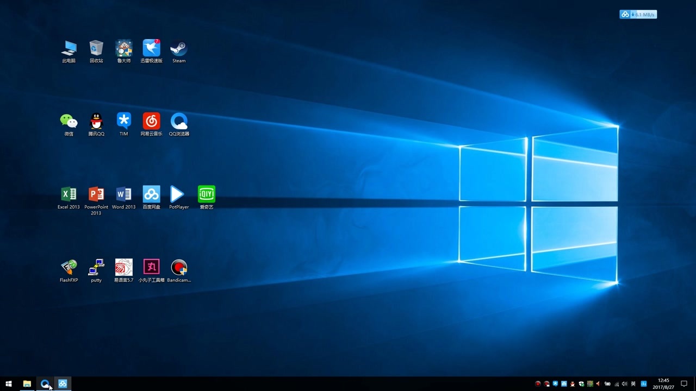Screen dimensions: 696x391
Task: Click the blue Baidu input method tray icon
Action: click(644, 384)
